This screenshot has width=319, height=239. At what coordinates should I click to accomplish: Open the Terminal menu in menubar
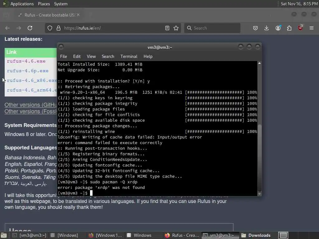tap(129, 57)
